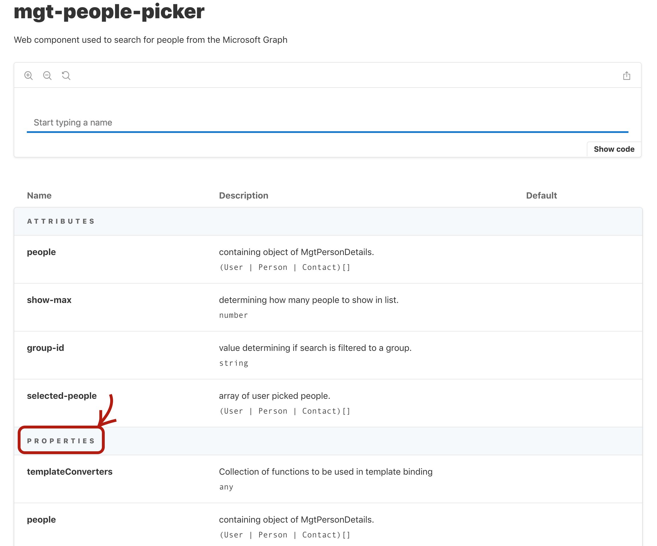Focus the 'Start typing a name' input

click(x=327, y=123)
